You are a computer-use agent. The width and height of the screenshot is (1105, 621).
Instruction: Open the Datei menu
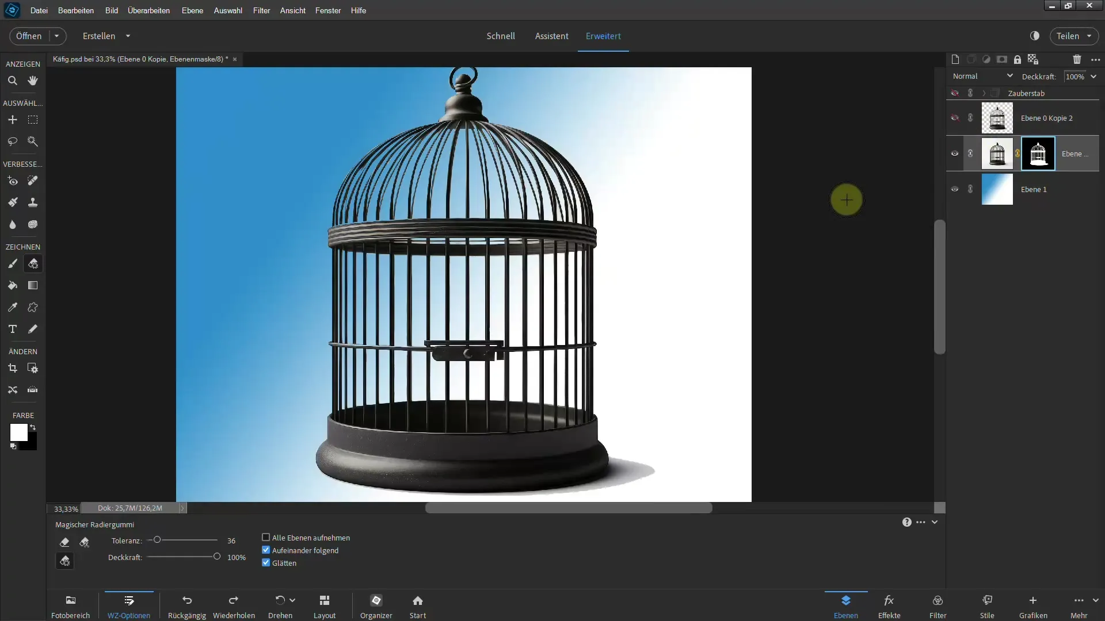pos(39,10)
